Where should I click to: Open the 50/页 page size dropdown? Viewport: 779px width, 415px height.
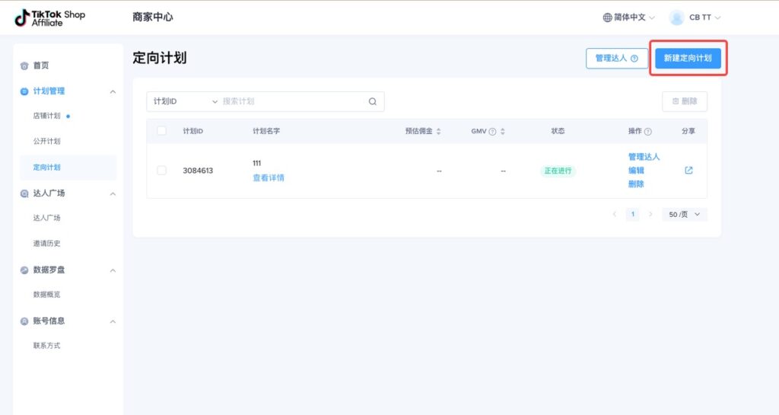pyautogui.click(x=684, y=214)
